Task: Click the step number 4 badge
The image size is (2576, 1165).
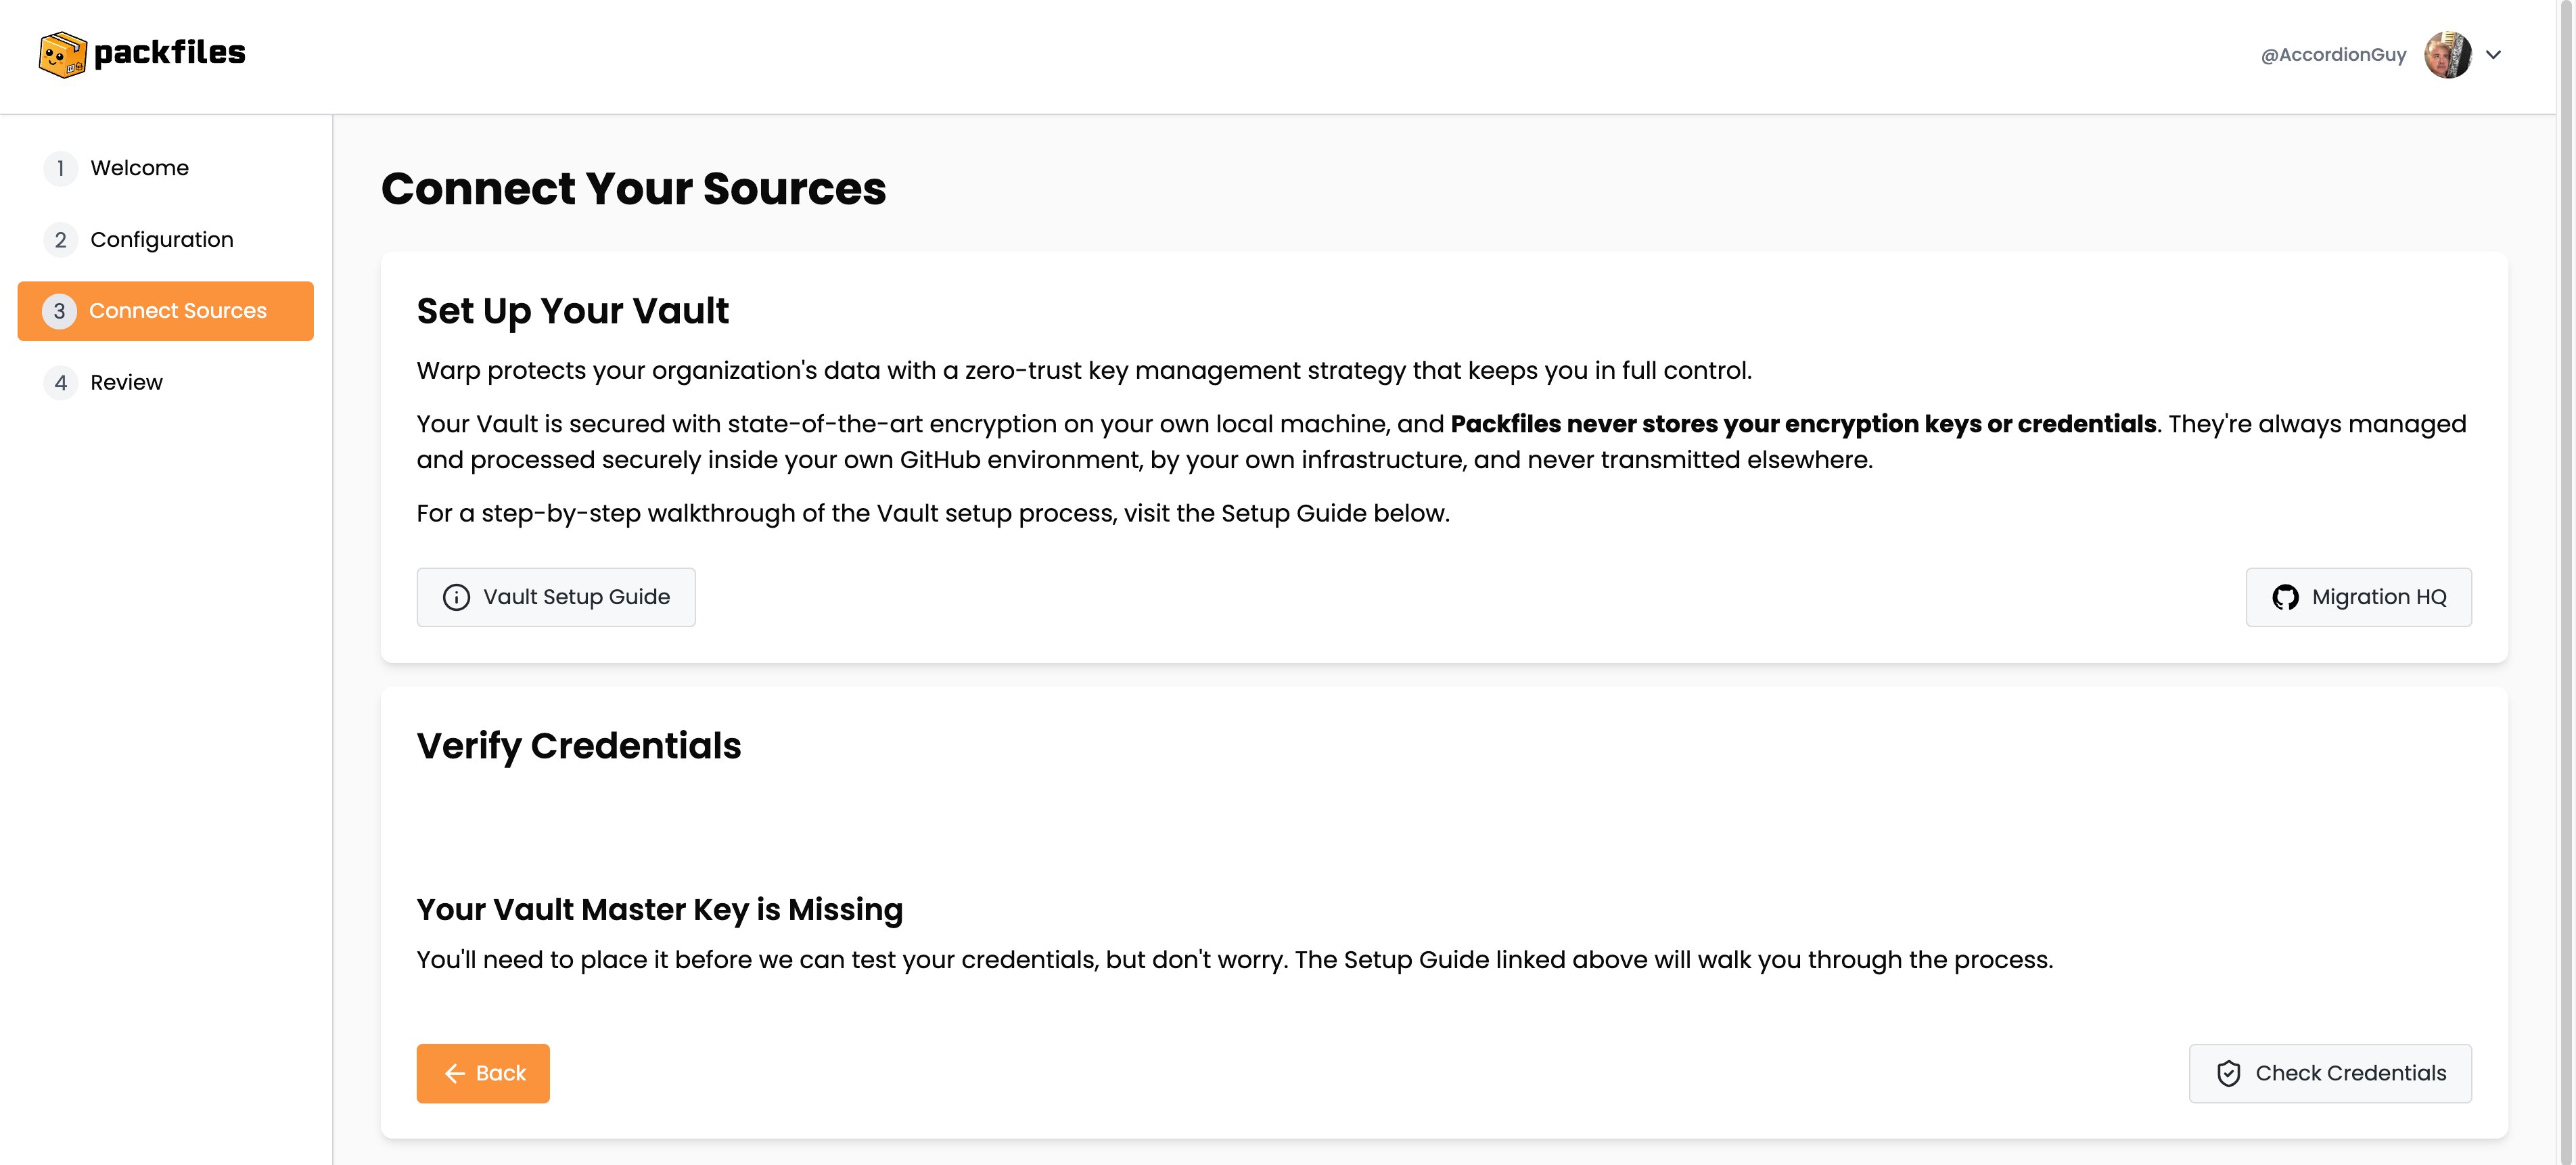Action: tap(60, 382)
